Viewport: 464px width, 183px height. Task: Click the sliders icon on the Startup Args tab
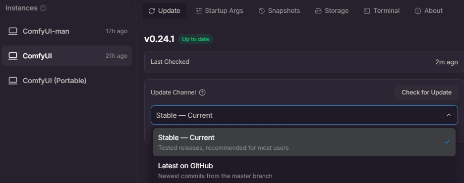(199, 11)
